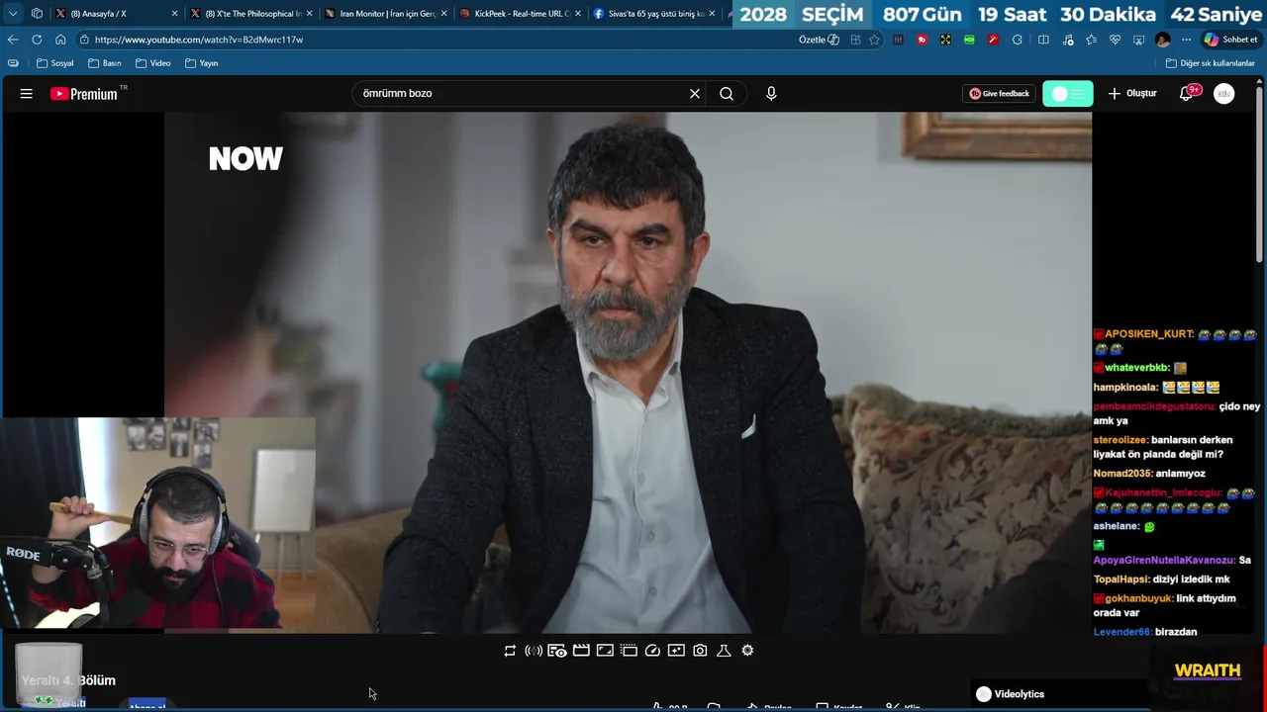Open the favorites list icon
The width and height of the screenshot is (1267, 712).
click(x=1091, y=40)
